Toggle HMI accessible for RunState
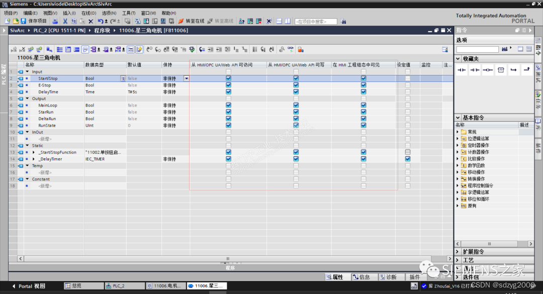 (x=228, y=125)
